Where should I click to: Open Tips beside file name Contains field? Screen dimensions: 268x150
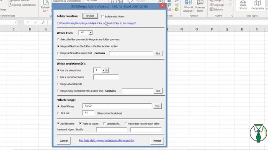point(158,53)
